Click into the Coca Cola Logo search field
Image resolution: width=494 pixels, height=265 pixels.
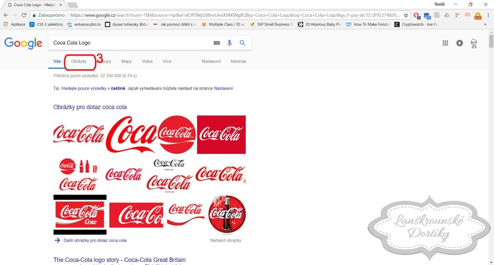click(x=130, y=43)
